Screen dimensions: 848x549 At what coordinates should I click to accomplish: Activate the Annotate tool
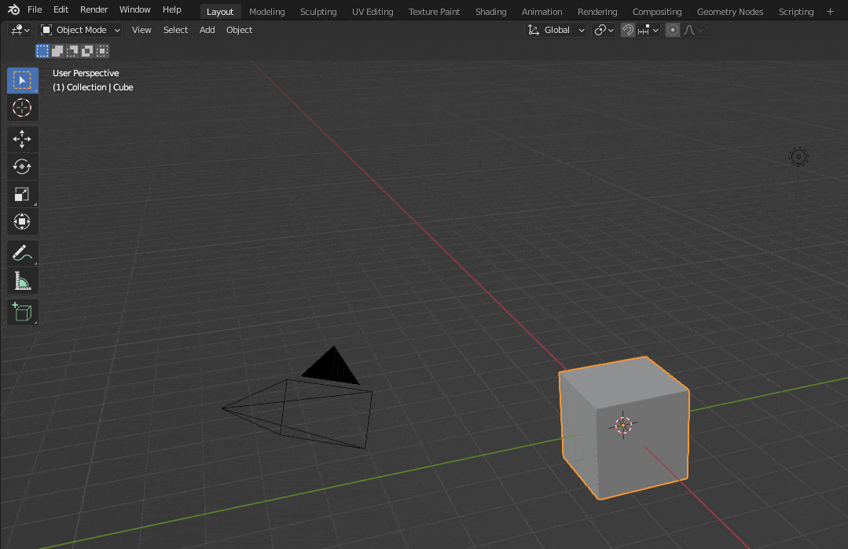point(22,253)
